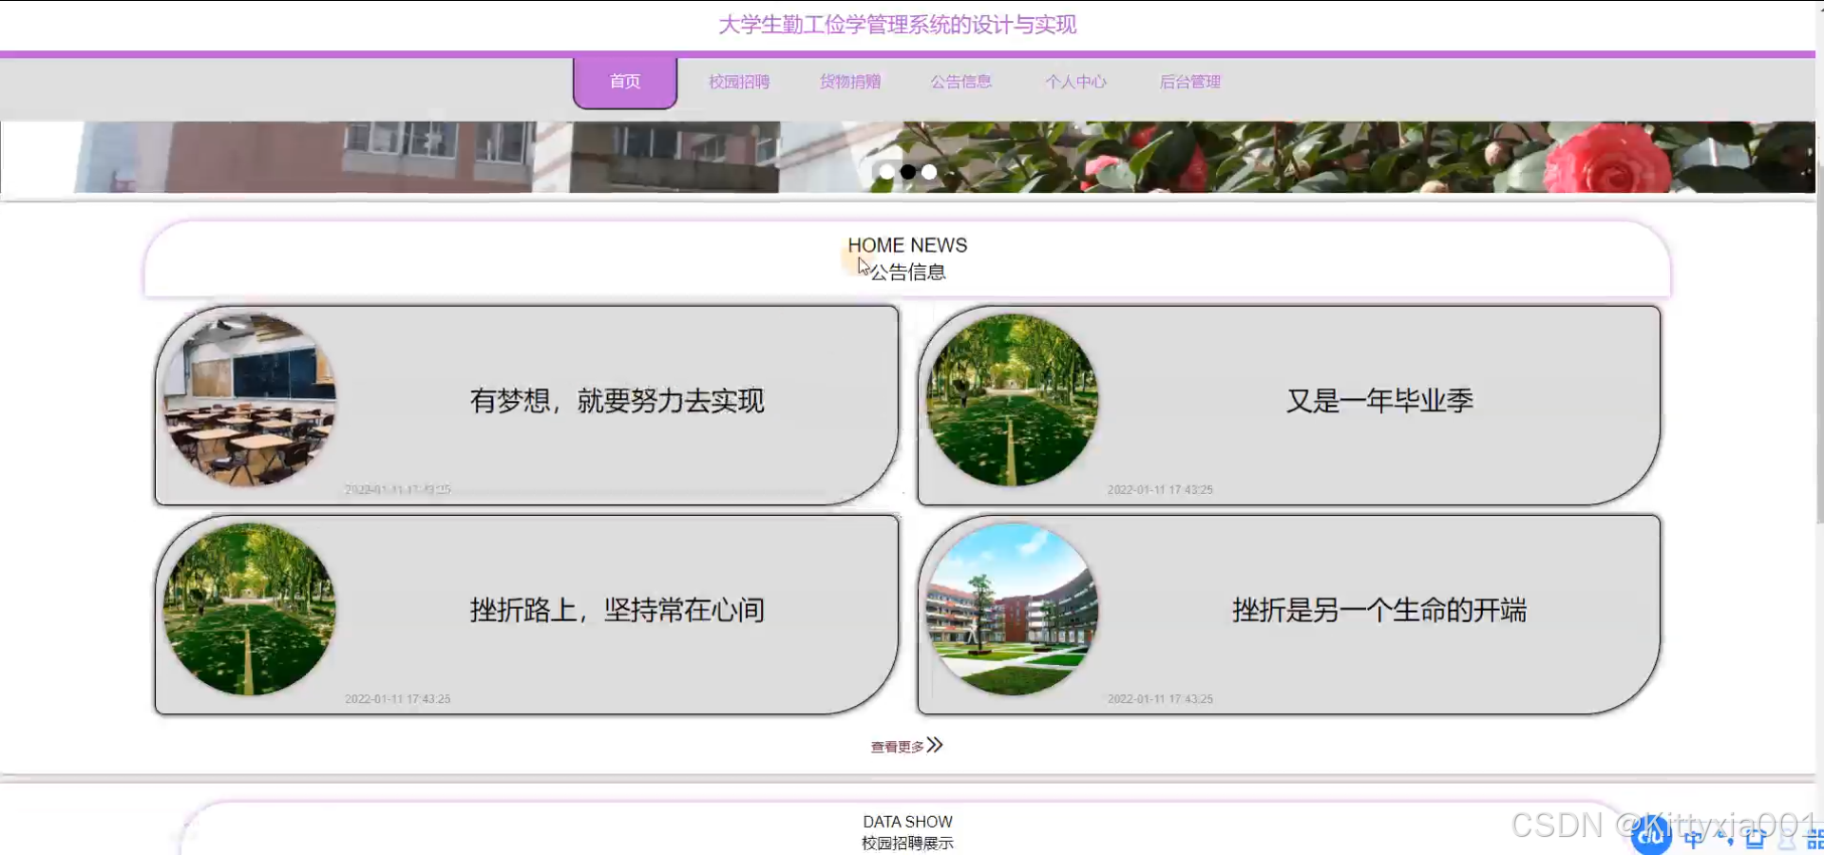
Task: Open the 又是一年毕业季 announcement
Action: coord(1379,401)
